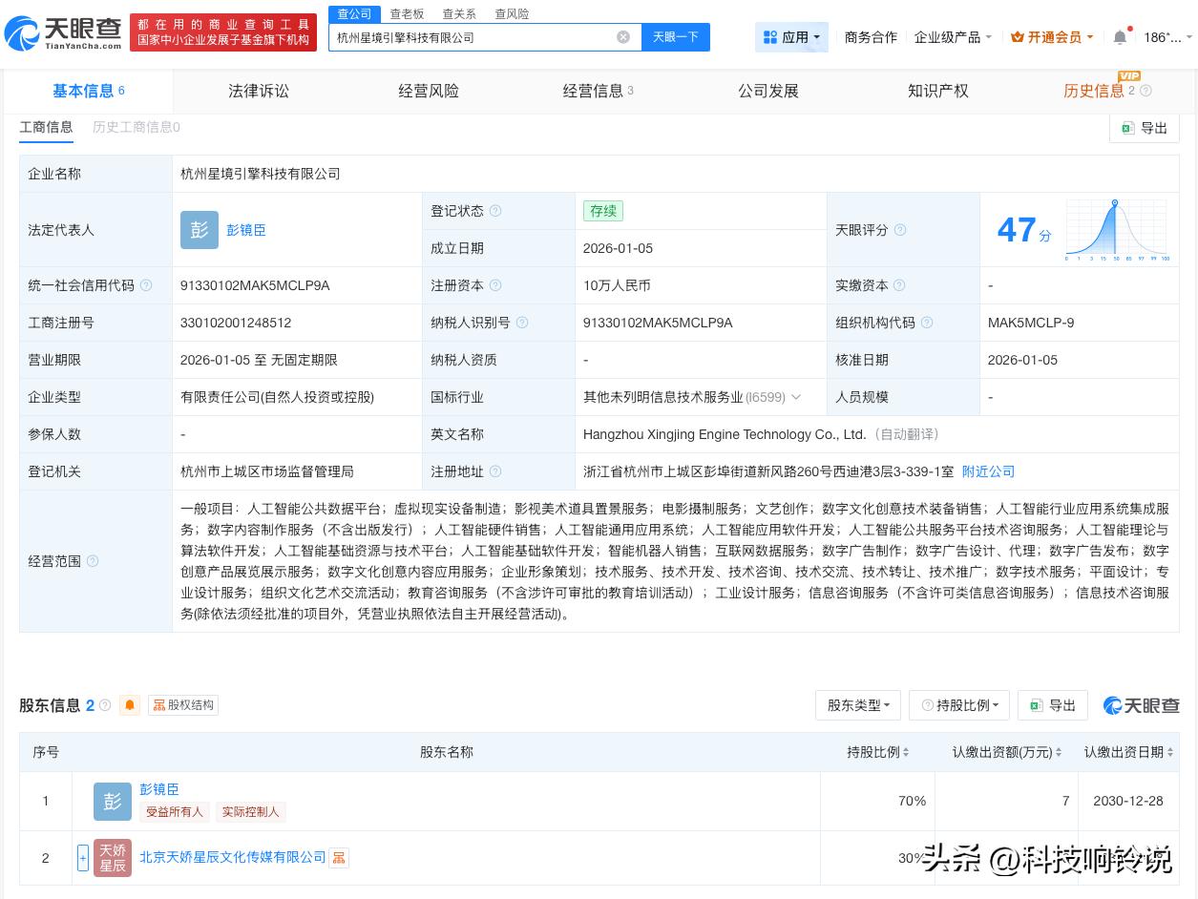Expand the 国标行业 I6599 category arrow
1198x899 pixels.
tap(796, 397)
